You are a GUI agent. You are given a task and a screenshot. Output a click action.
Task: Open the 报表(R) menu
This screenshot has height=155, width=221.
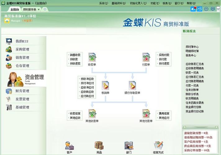click(167, 3)
